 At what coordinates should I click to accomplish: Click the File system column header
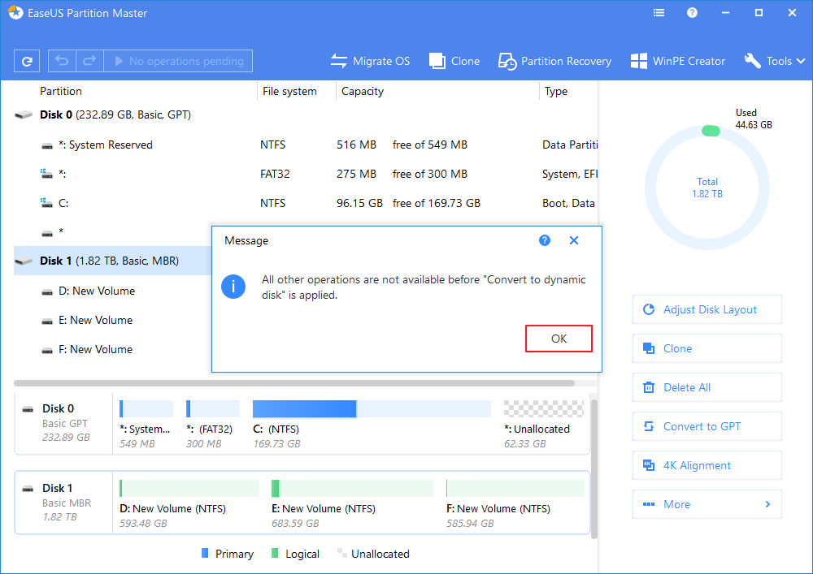click(289, 91)
